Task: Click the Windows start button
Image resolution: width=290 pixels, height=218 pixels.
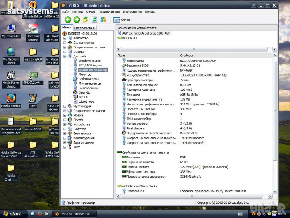Action: click(x=11, y=214)
